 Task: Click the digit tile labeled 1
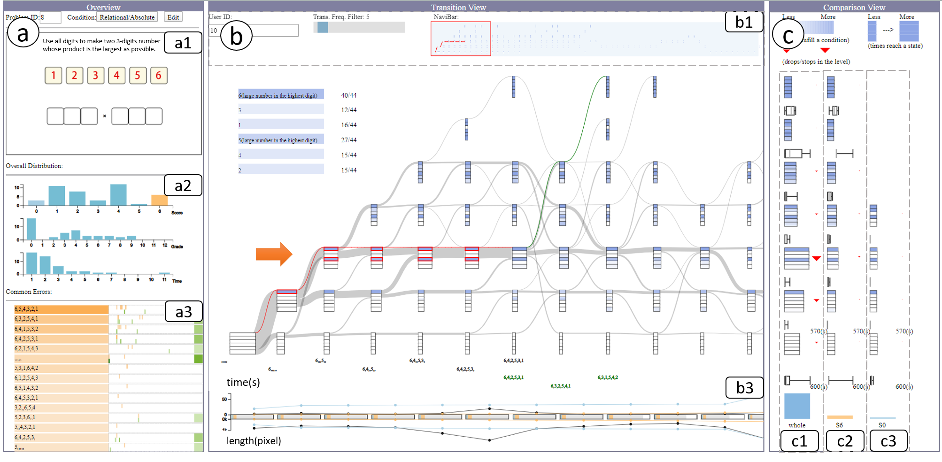[x=54, y=76]
